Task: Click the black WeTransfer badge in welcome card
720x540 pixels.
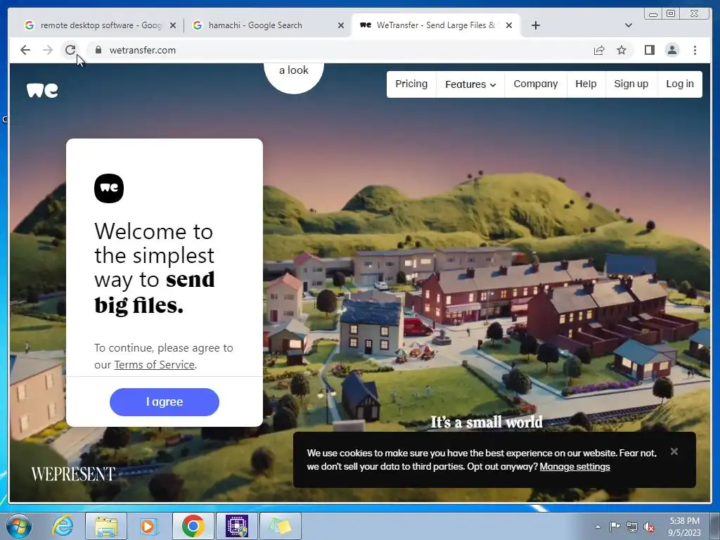Action: point(109,188)
